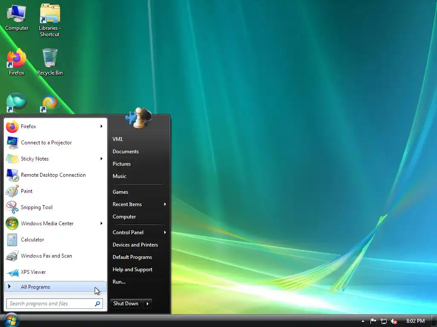
Task: Open Devices and Printers
Action: pos(135,245)
